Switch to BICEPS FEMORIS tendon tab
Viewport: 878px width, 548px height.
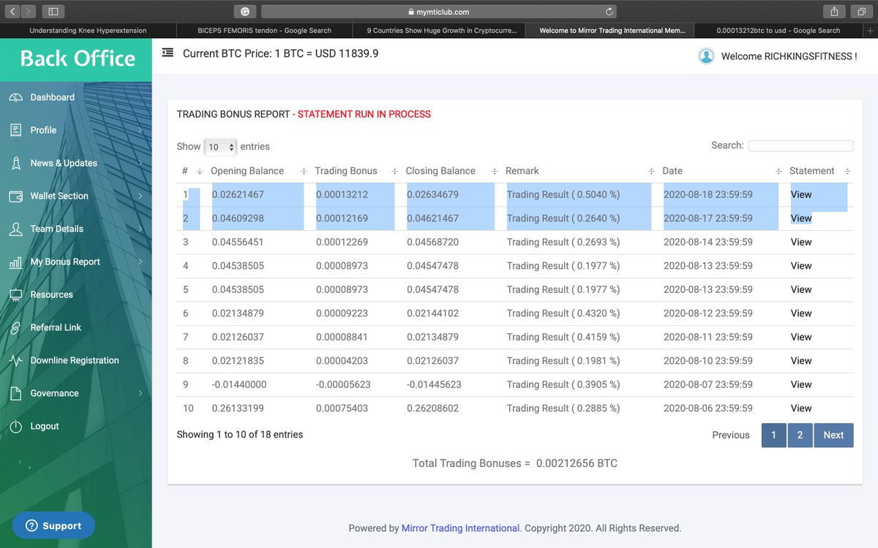(x=264, y=31)
